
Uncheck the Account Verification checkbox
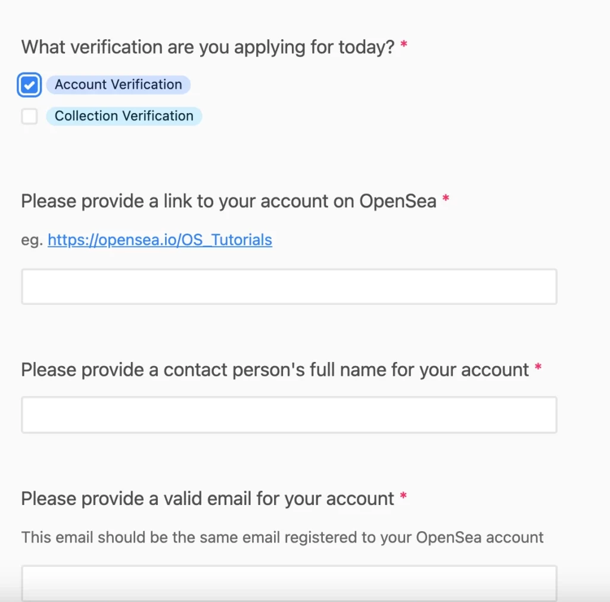[29, 85]
